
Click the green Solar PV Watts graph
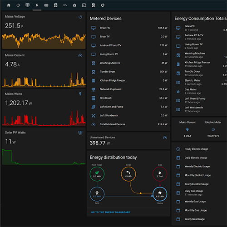(44, 157)
